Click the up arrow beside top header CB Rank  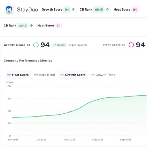108,9
